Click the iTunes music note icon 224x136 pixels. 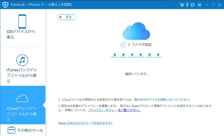click(x=22, y=60)
